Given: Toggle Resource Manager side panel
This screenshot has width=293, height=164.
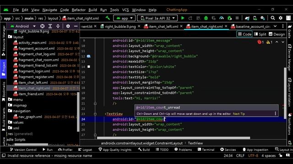Looking at the screenshot, I should point(3,41).
